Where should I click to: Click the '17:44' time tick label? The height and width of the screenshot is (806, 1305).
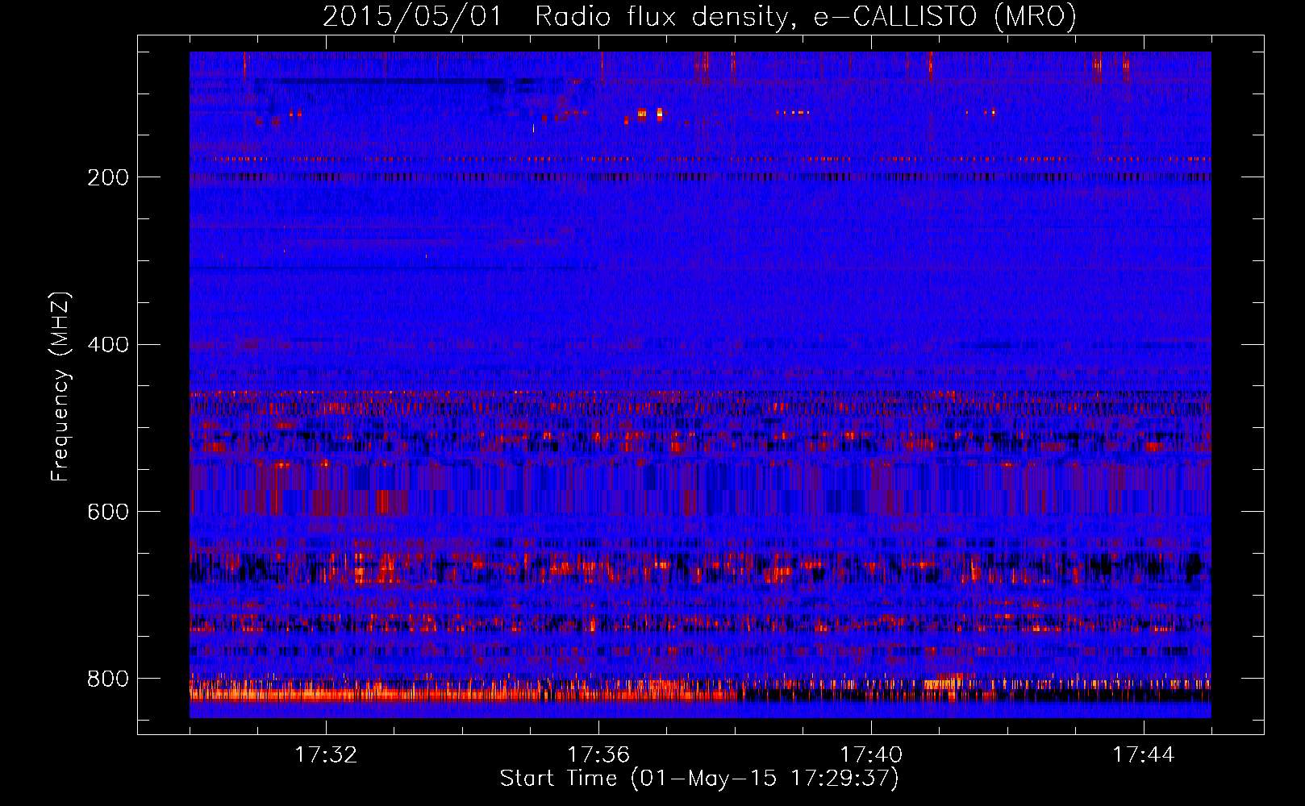tap(1144, 755)
